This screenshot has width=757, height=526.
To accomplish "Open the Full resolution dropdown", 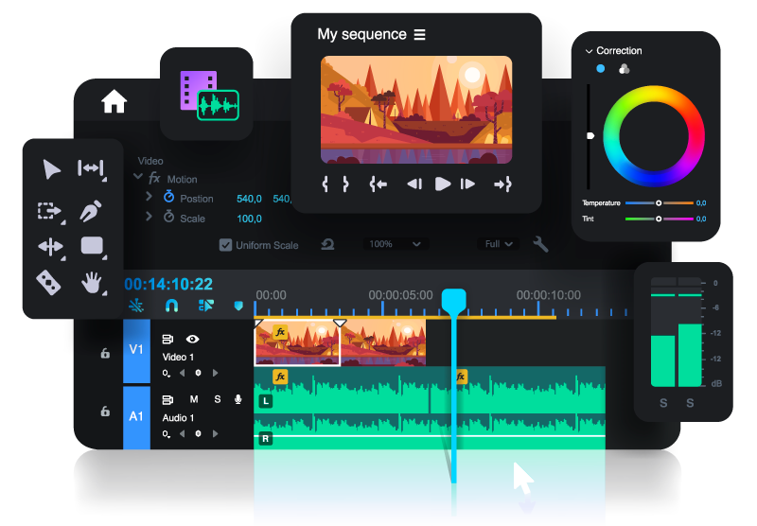I will click(499, 244).
